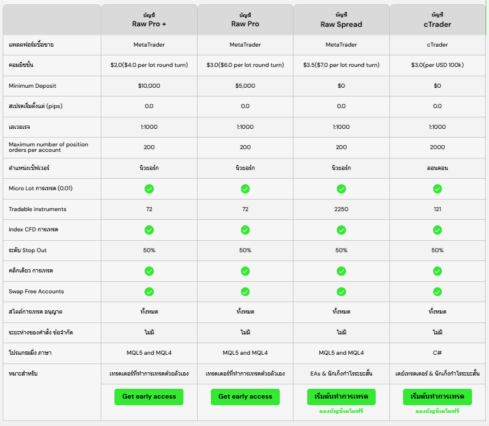This screenshot has height=426, width=489.
Task: Select the Index CFD checkmark under Raw Pro
Action: pyautogui.click(x=245, y=230)
